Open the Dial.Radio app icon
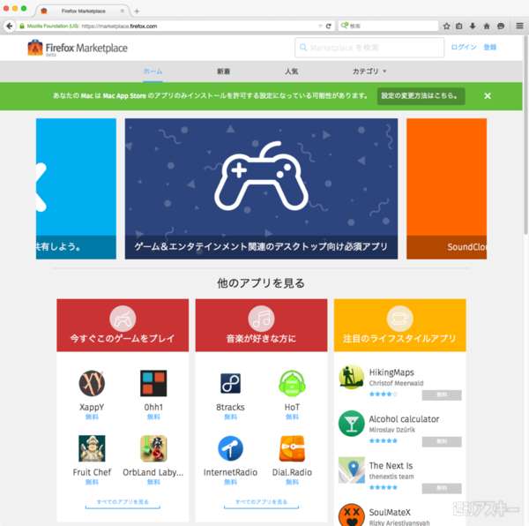 pyautogui.click(x=292, y=448)
